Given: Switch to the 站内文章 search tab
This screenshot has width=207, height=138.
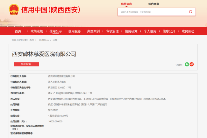Looking at the screenshot, I should [x=154, y=4].
